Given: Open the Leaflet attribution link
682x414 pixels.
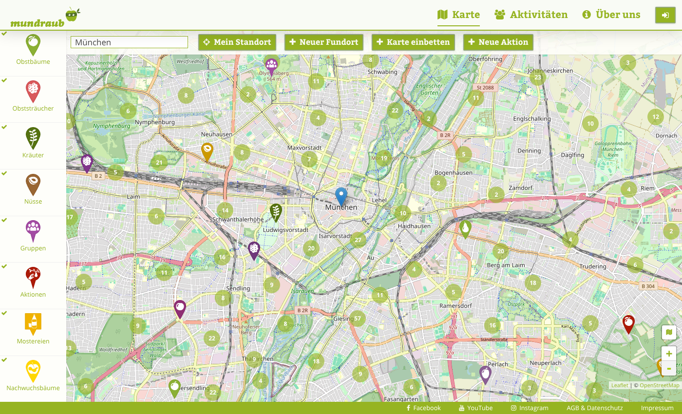Looking at the screenshot, I should click(x=620, y=385).
